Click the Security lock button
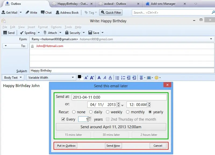 (73, 33)
